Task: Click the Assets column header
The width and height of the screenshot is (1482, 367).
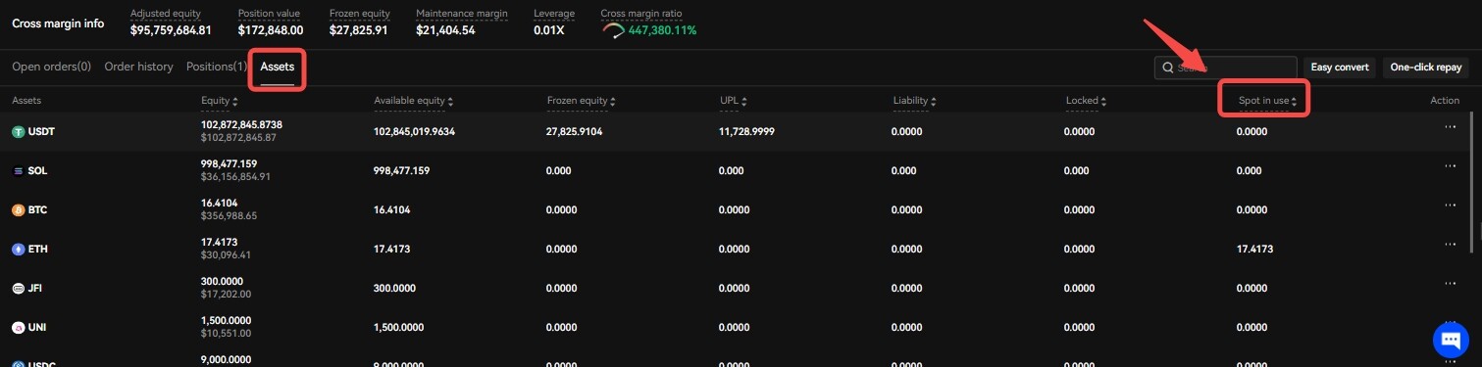Action: [26, 101]
